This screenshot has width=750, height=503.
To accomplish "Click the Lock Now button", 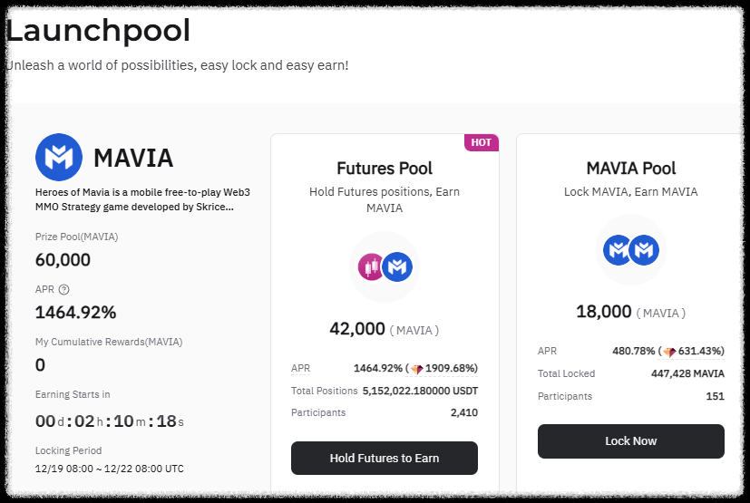I will (x=631, y=440).
